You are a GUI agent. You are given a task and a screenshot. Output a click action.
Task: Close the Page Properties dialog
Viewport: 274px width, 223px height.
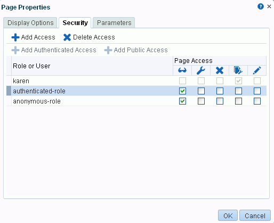(269, 6)
